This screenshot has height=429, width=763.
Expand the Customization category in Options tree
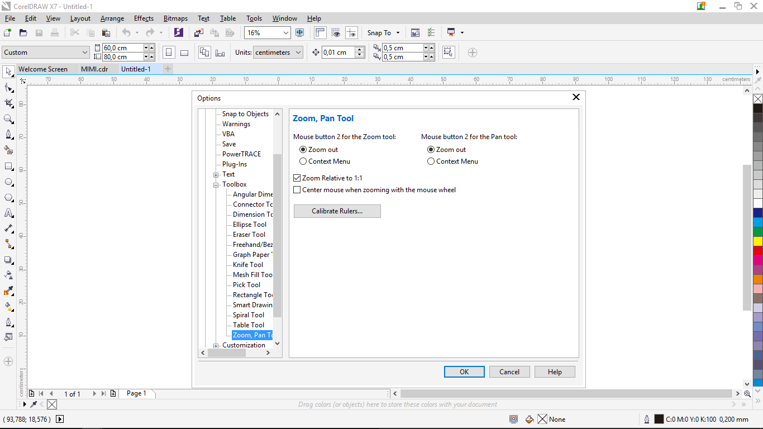[216, 345]
